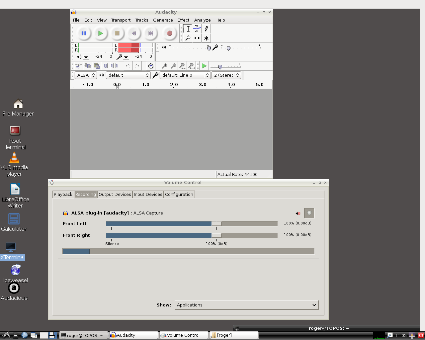Click the Copy icon in Audacity's edit toolbar
Viewport: 425px width, 340px height.
(87, 65)
